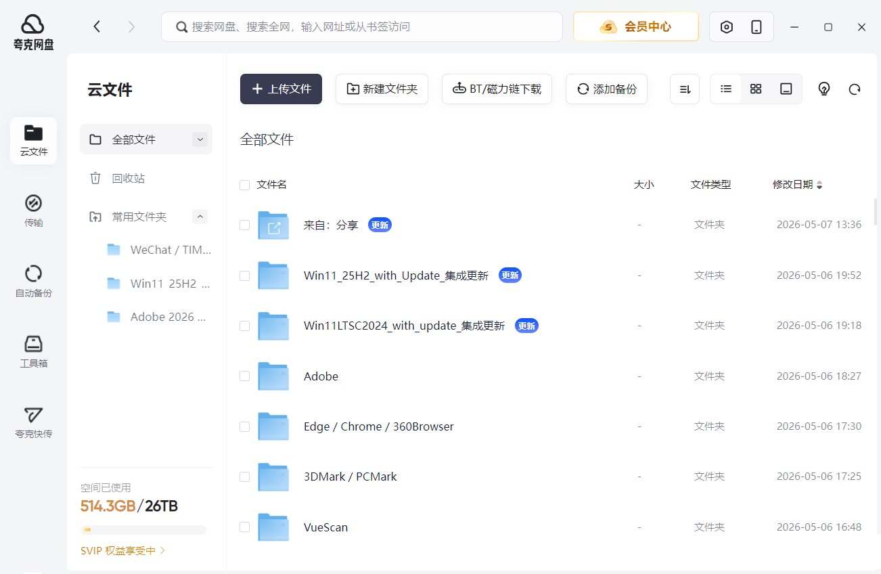This screenshot has height=574, width=881.
Task: Check the Win11LTSC2024_with_update row checkbox
Action: [x=245, y=326]
